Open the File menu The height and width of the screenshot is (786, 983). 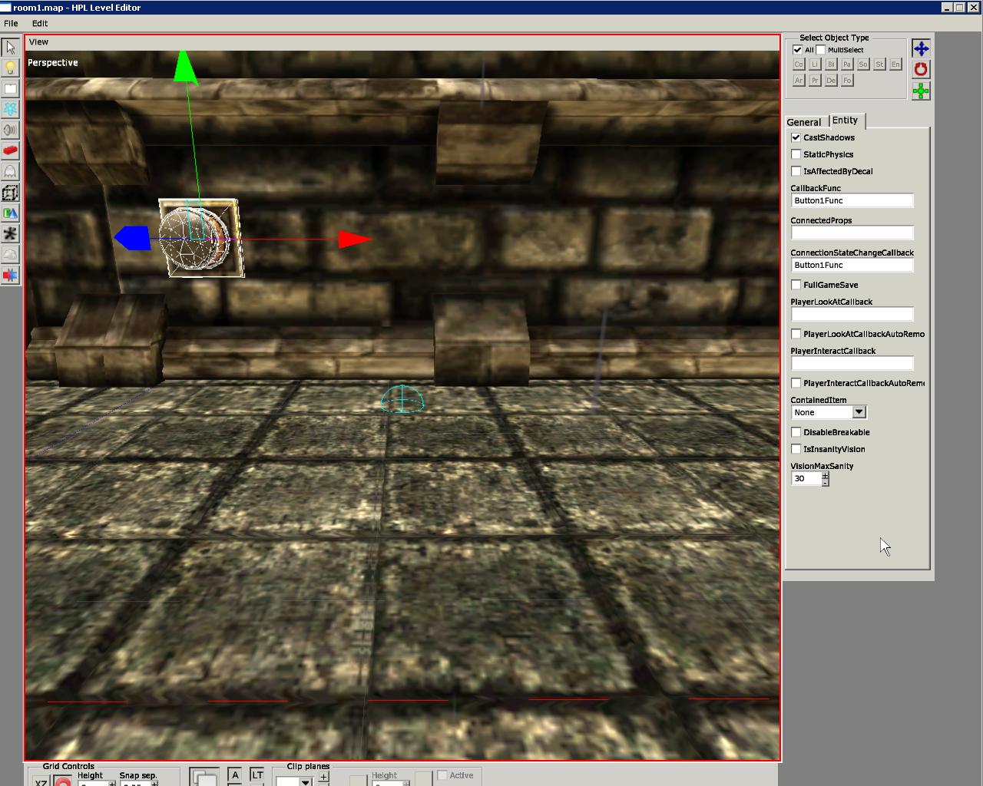(11, 23)
